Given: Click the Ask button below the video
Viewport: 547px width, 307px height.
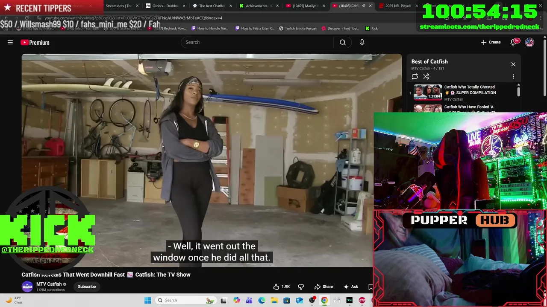Looking at the screenshot, I should click(351, 287).
